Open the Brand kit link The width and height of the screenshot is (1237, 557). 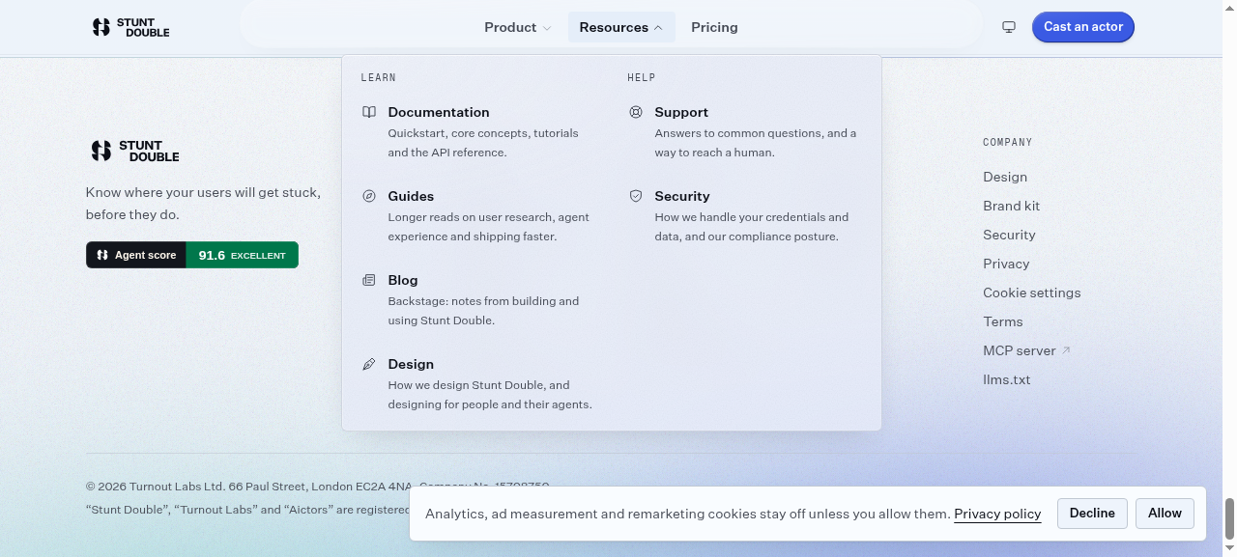[1011, 206]
